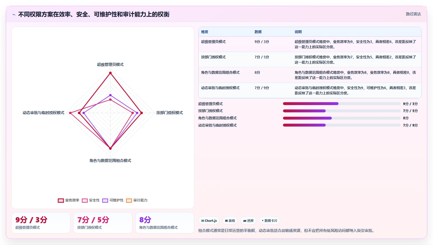
Task: Click the progress bar in the 超级管理员模式 row
Action: click(x=342, y=104)
